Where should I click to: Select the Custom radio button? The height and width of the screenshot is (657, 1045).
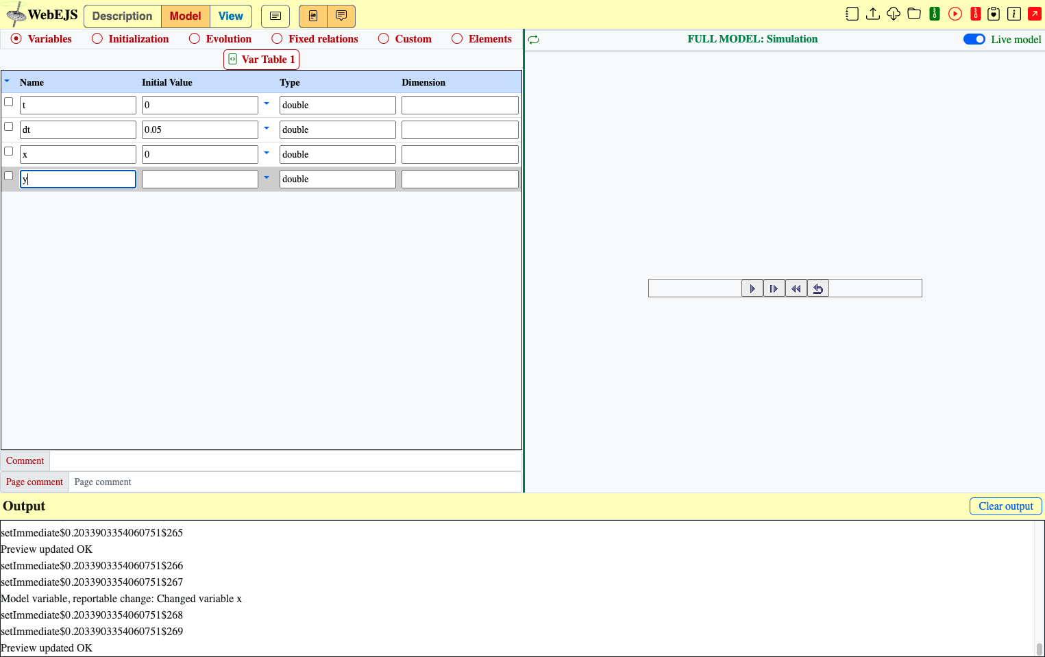click(384, 39)
